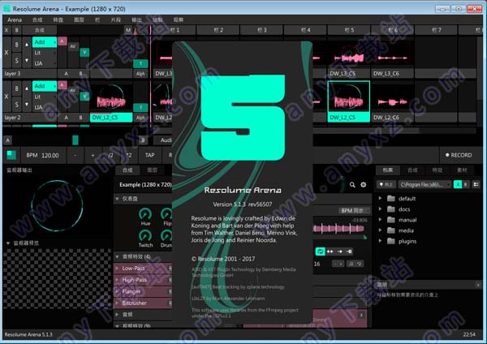
Task: Start recording with RECORD button
Action: tap(459, 155)
